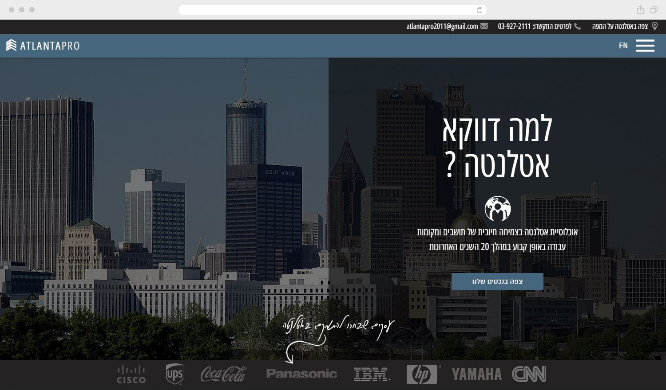The image size is (666, 390).
Task: Reload the page in the browser
Action: pos(480,10)
